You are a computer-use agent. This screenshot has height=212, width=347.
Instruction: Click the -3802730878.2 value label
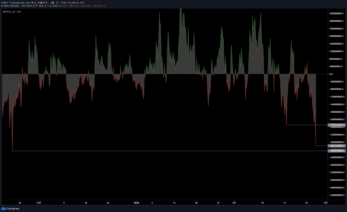336,146
